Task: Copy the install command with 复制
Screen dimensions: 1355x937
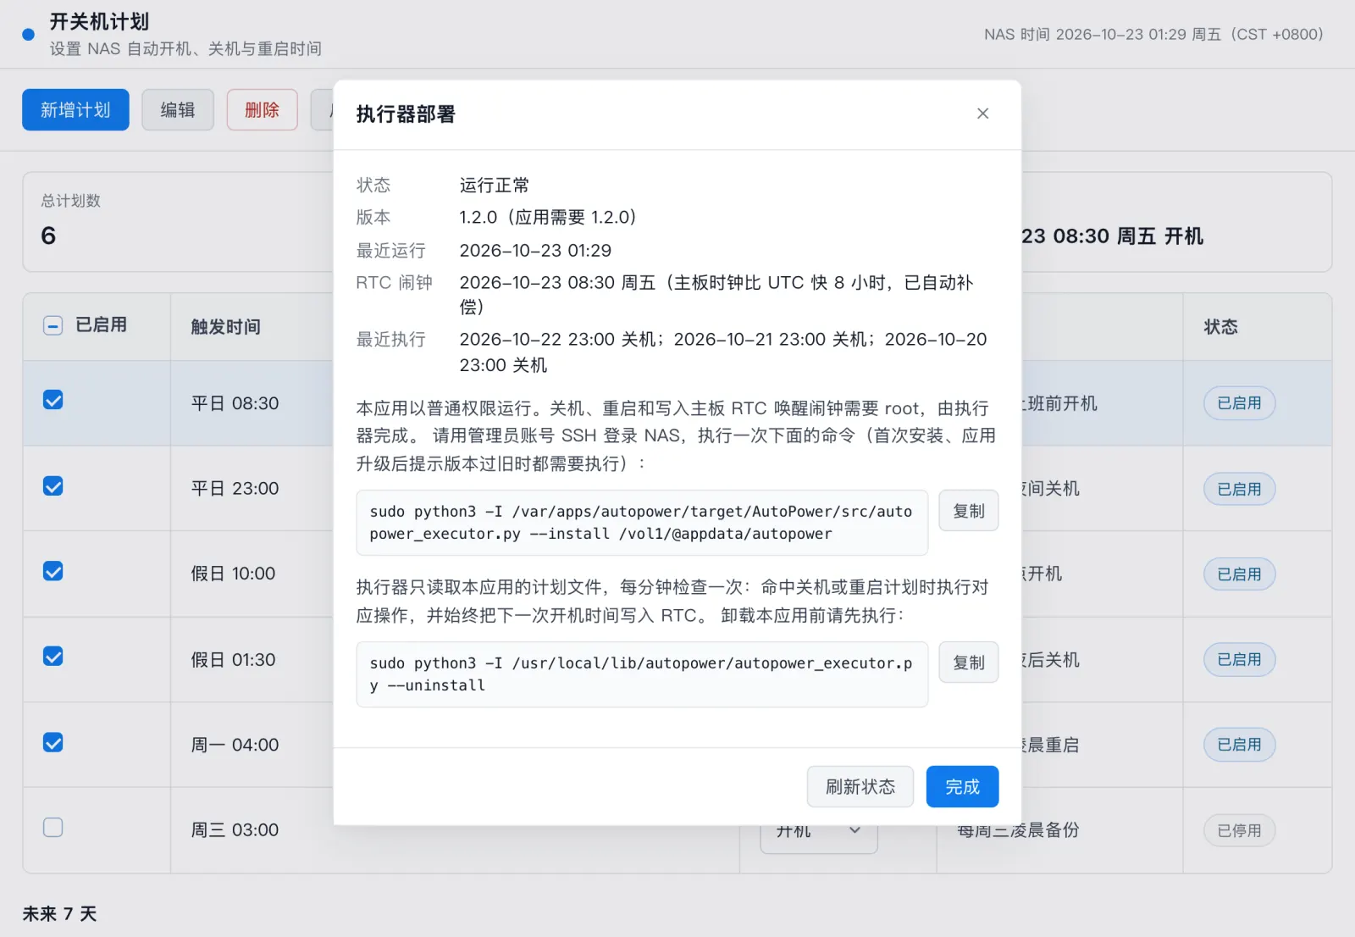Action: coord(969,511)
